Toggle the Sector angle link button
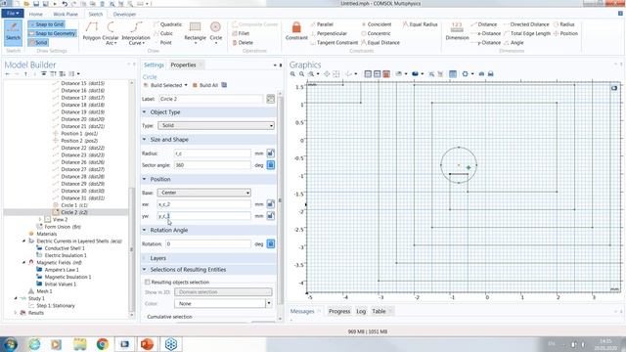The width and height of the screenshot is (626, 352). click(x=270, y=165)
